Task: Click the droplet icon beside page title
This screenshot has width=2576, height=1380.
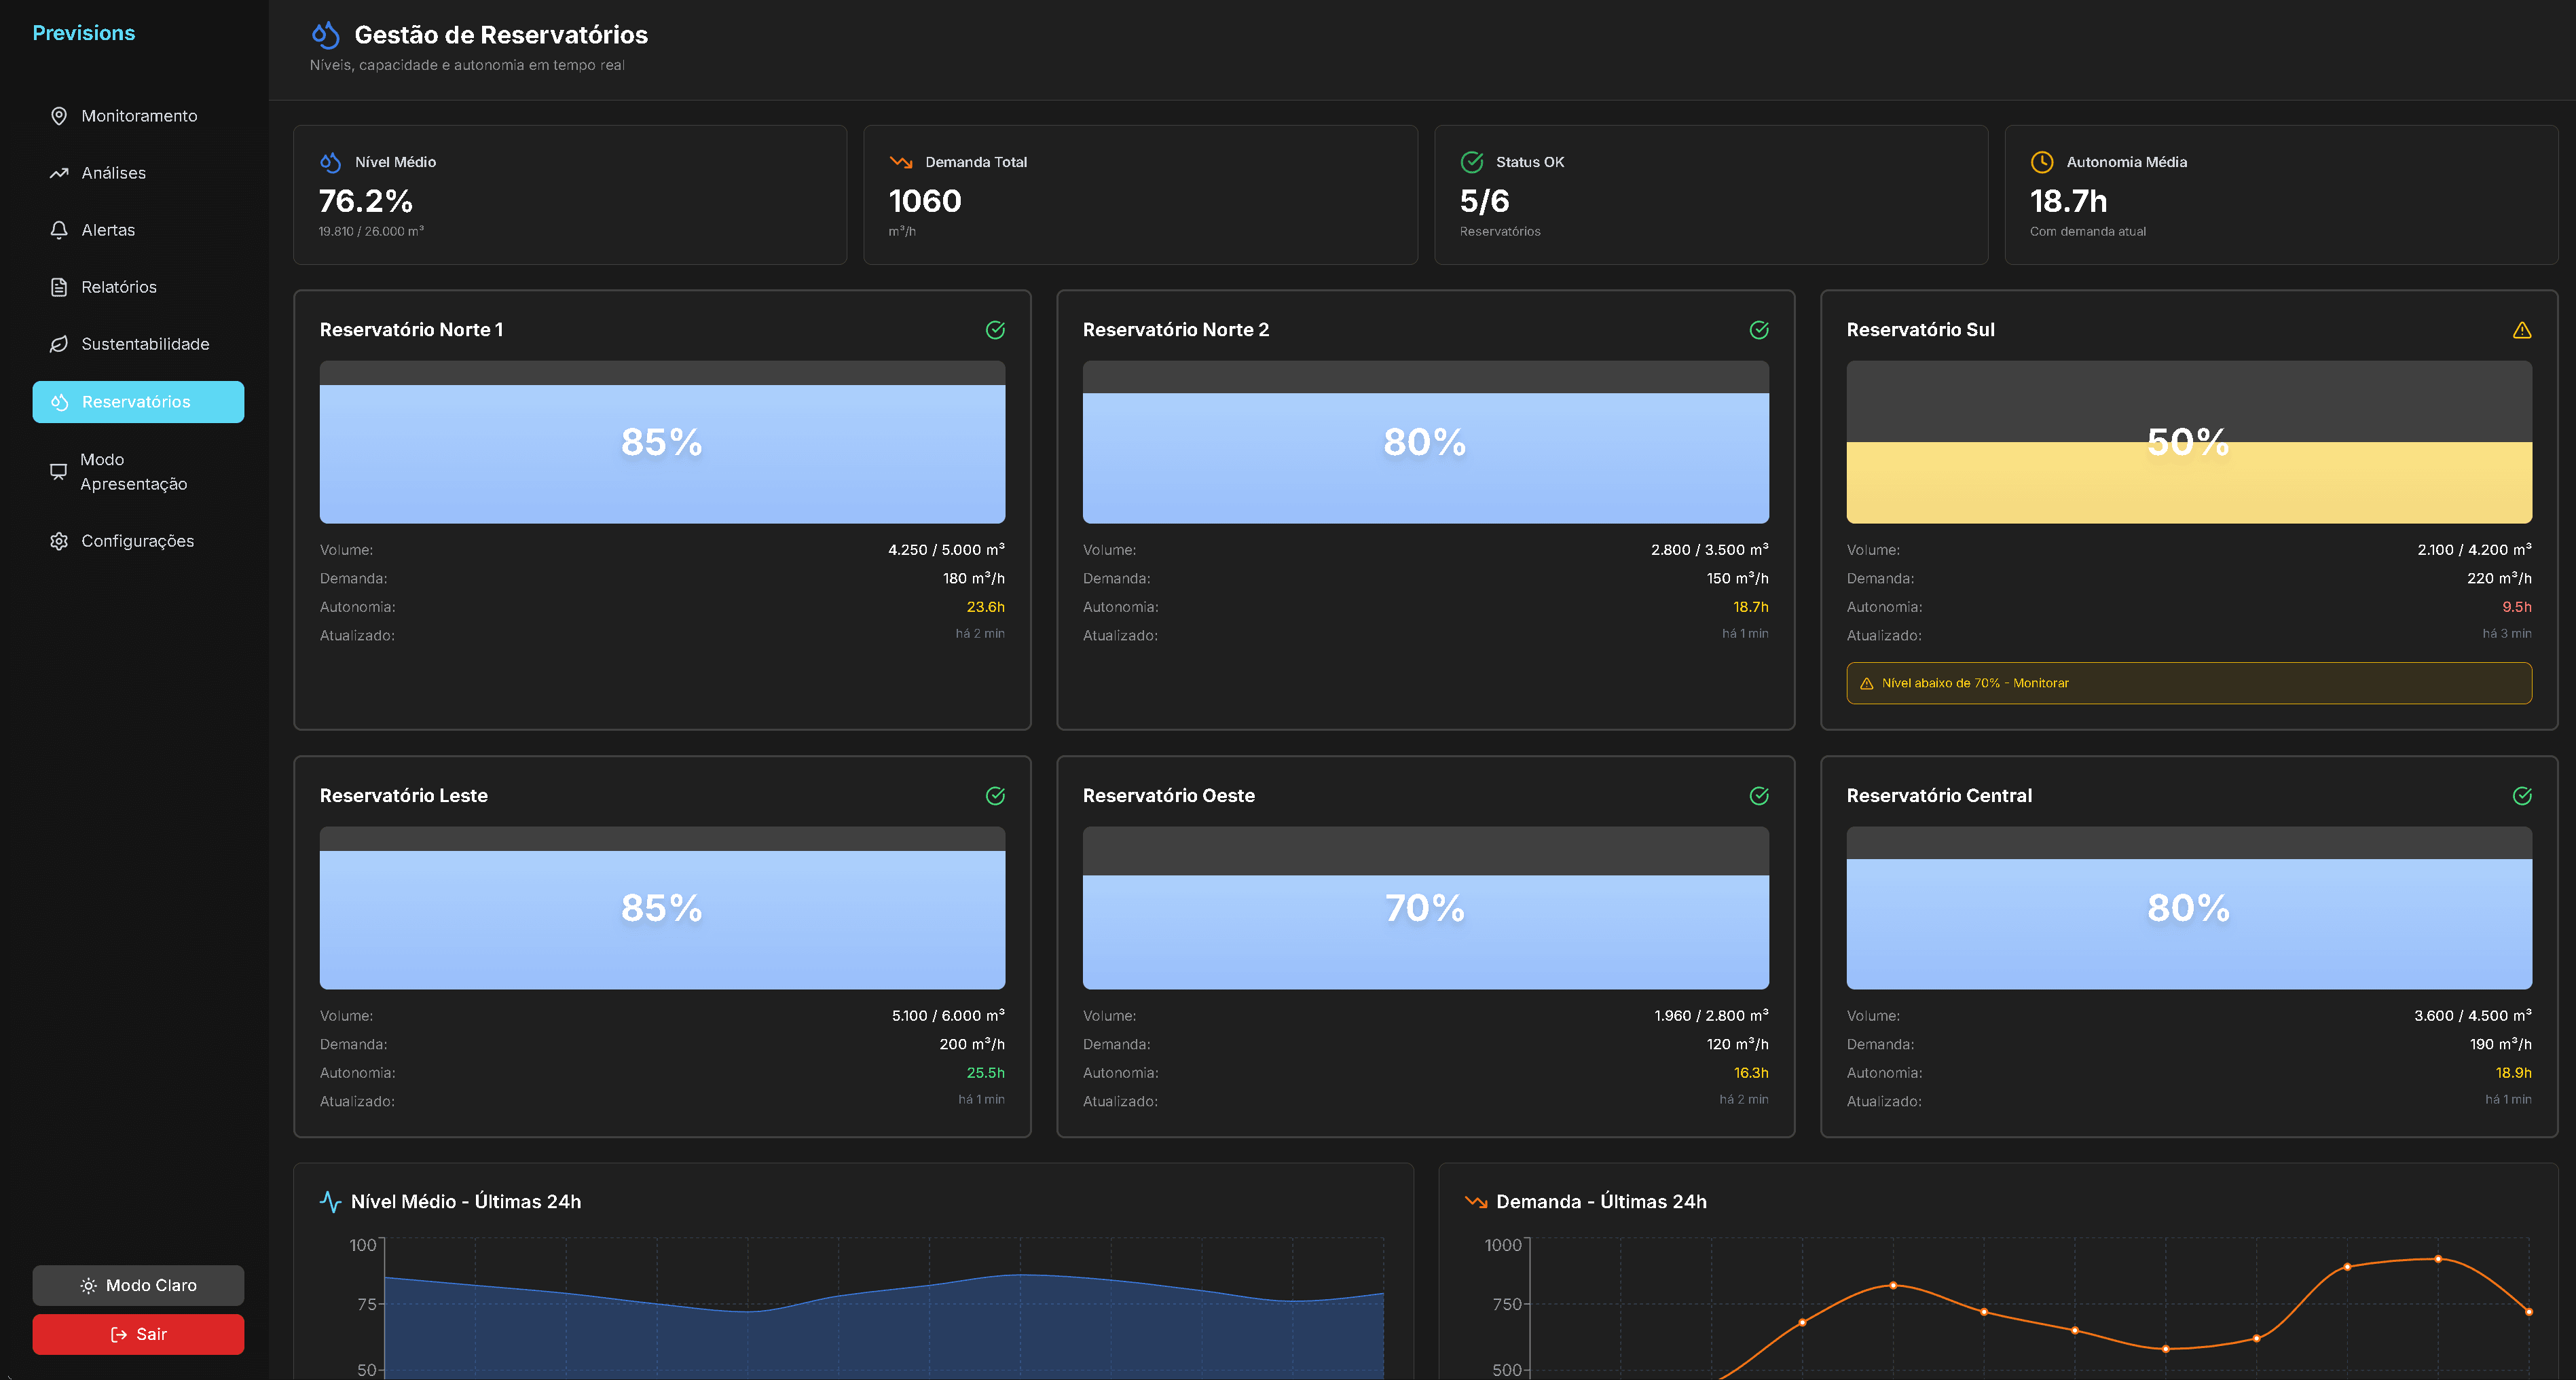Action: pyautogui.click(x=326, y=35)
